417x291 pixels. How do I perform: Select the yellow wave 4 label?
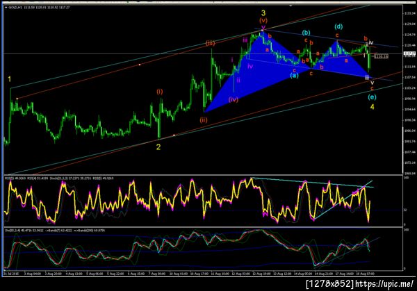click(373, 107)
